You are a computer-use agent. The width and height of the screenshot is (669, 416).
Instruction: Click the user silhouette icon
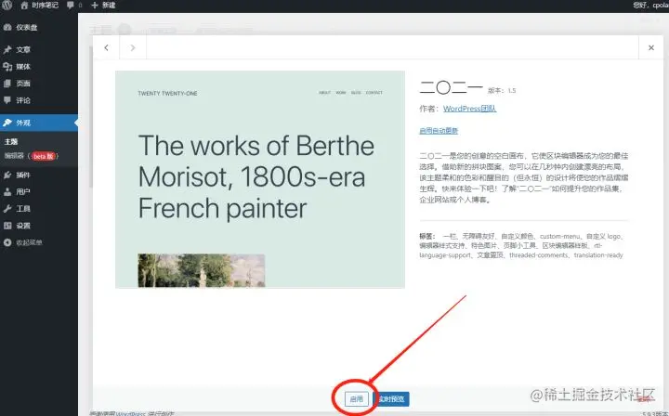coord(7,192)
